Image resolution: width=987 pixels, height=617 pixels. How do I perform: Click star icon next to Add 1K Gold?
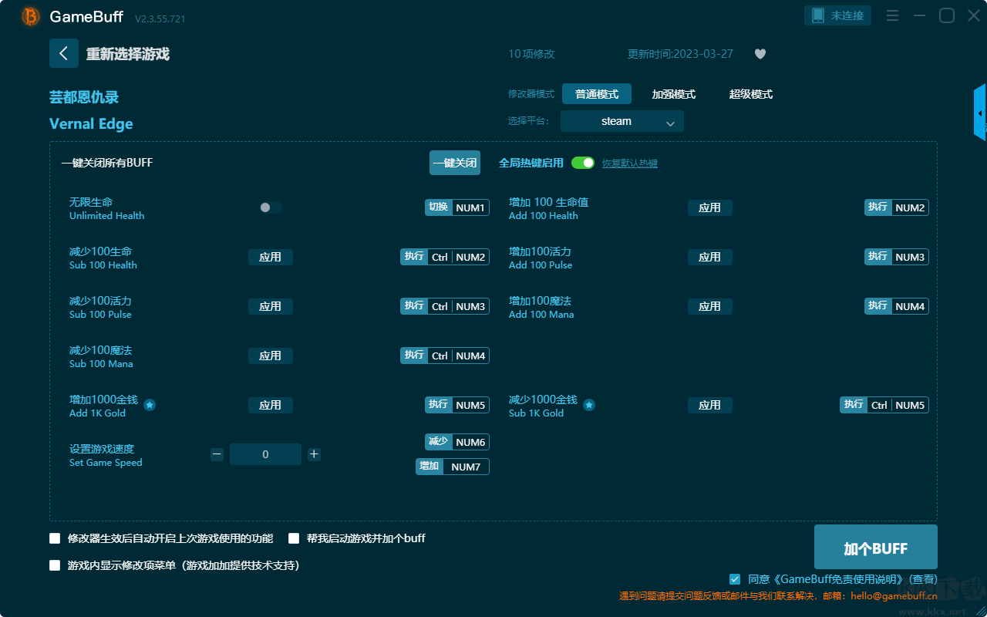tap(150, 405)
